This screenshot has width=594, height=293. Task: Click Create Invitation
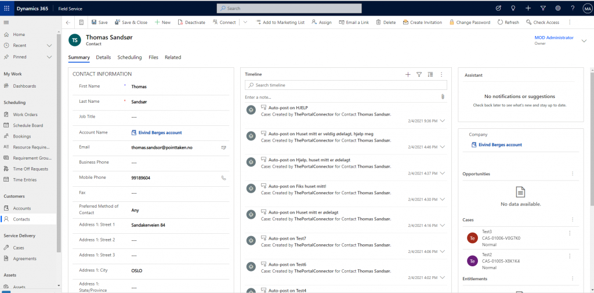pyautogui.click(x=422, y=23)
